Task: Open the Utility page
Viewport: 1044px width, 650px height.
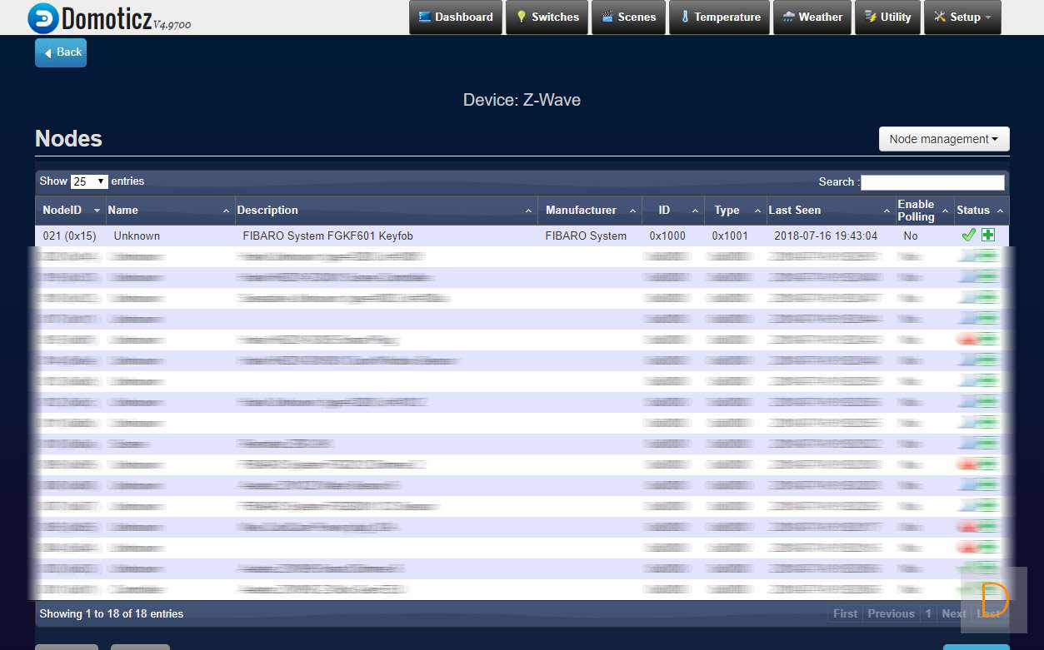Action: point(887,17)
